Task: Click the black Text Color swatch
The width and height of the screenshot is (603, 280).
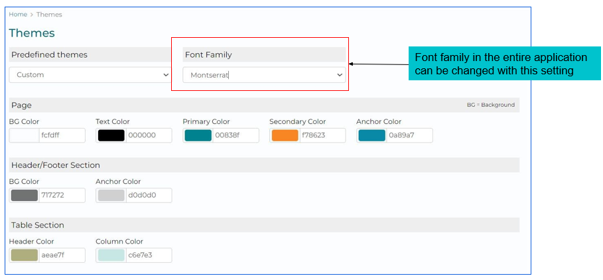Action: pyautogui.click(x=111, y=135)
